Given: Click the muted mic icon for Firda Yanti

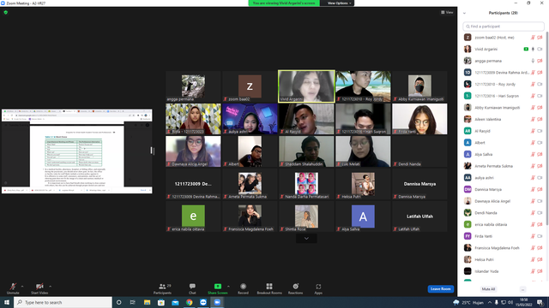Looking at the screenshot, I should tap(533, 236).
